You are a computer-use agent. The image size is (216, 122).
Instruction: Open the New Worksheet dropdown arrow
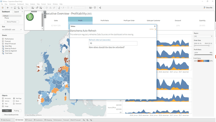[x=35, y=8]
